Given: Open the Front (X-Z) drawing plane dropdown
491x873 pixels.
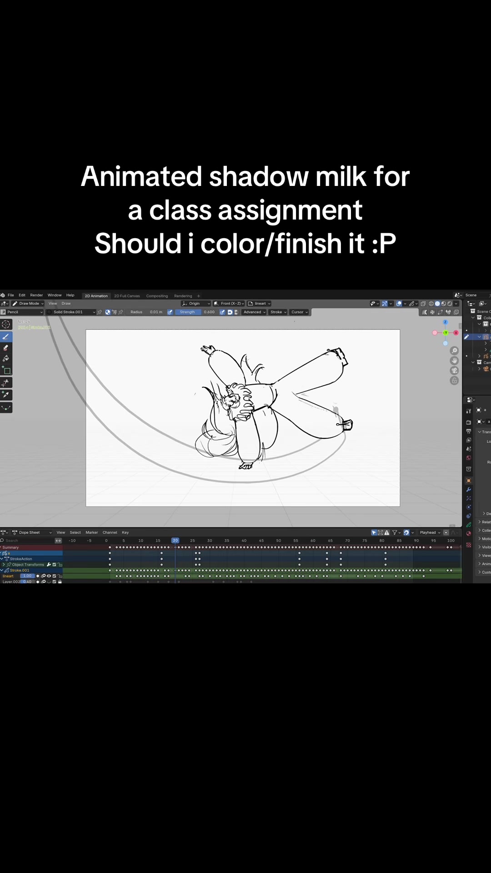Looking at the screenshot, I should point(229,304).
